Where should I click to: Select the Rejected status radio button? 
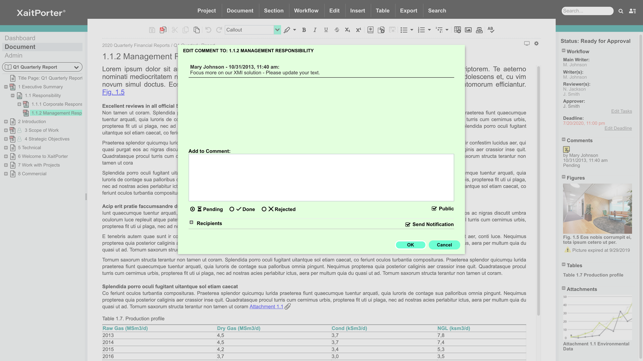pyautogui.click(x=264, y=209)
